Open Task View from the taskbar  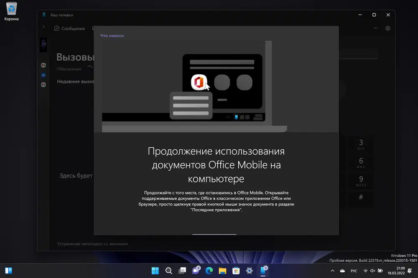182,271
